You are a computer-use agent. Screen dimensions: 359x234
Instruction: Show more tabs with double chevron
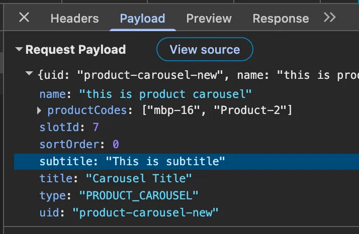330,18
